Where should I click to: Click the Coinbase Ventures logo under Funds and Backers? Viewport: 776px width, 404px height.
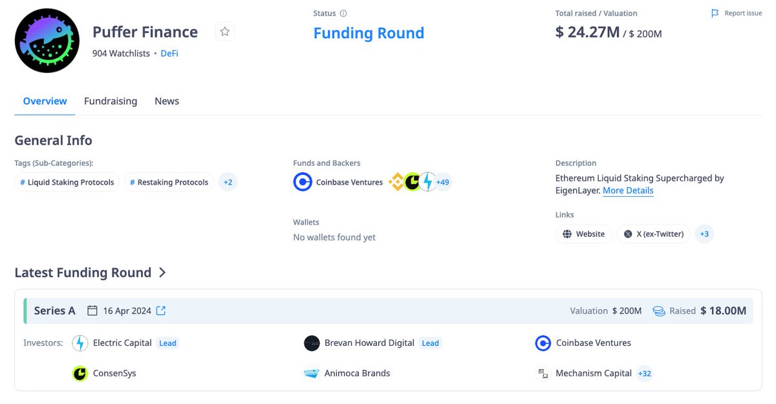pos(302,182)
